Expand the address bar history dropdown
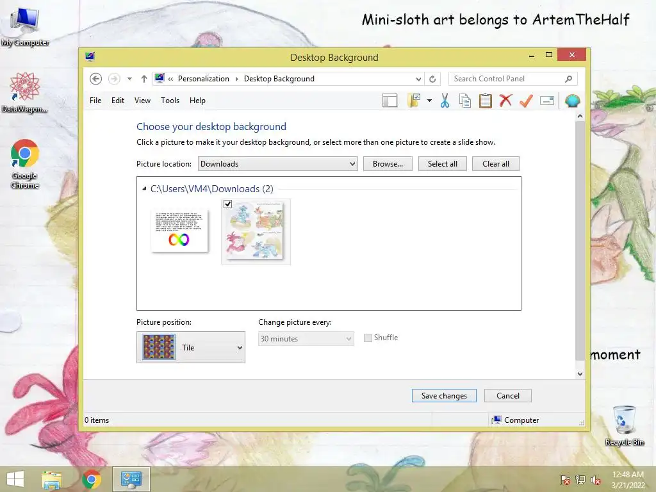 coord(418,79)
